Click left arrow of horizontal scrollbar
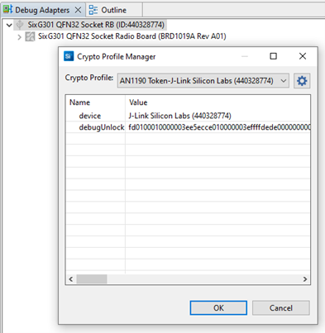325x333 pixels. (71, 279)
